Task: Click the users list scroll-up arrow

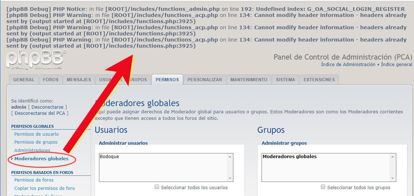Action: tap(230, 157)
